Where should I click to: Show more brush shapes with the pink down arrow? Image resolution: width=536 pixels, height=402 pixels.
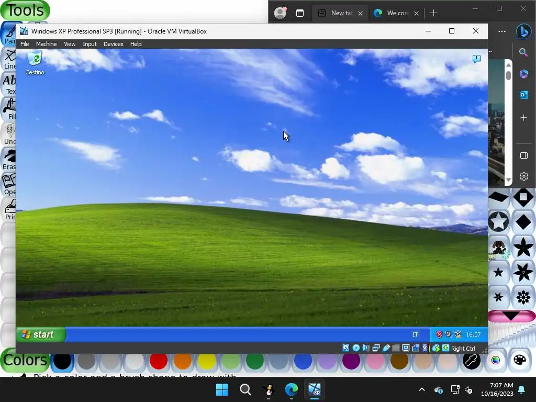pyautogui.click(x=511, y=316)
